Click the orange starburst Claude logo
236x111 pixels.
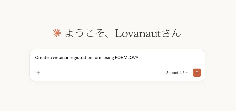57,33
